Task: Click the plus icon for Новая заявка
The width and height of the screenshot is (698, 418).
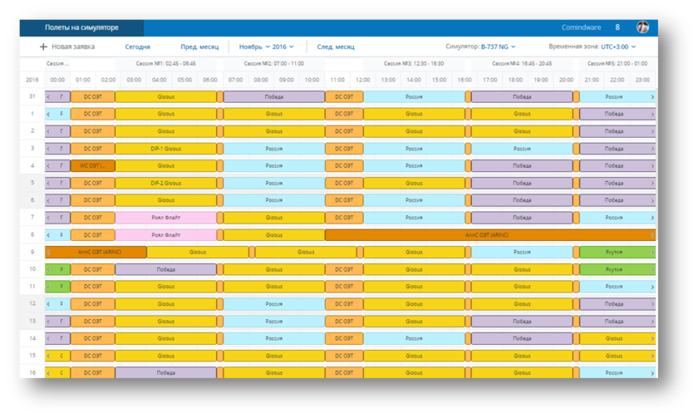Action: point(43,47)
